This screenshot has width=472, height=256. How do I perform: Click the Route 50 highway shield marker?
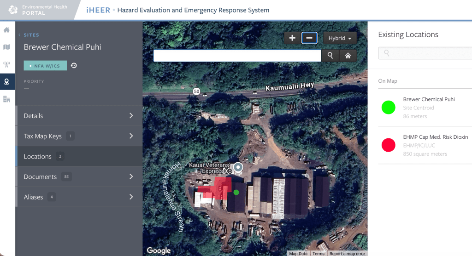click(x=196, y=91)
